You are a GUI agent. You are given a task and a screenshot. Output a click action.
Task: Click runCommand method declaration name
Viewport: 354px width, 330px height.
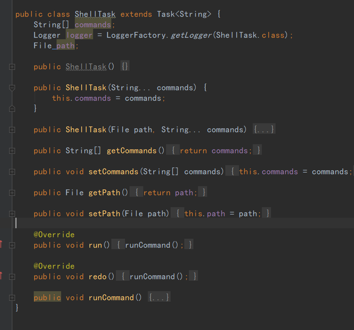[111, 298]
